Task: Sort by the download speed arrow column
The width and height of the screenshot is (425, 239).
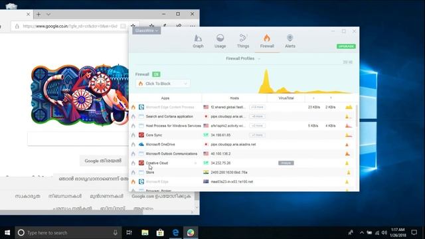Action: click(x=313, y=98)
